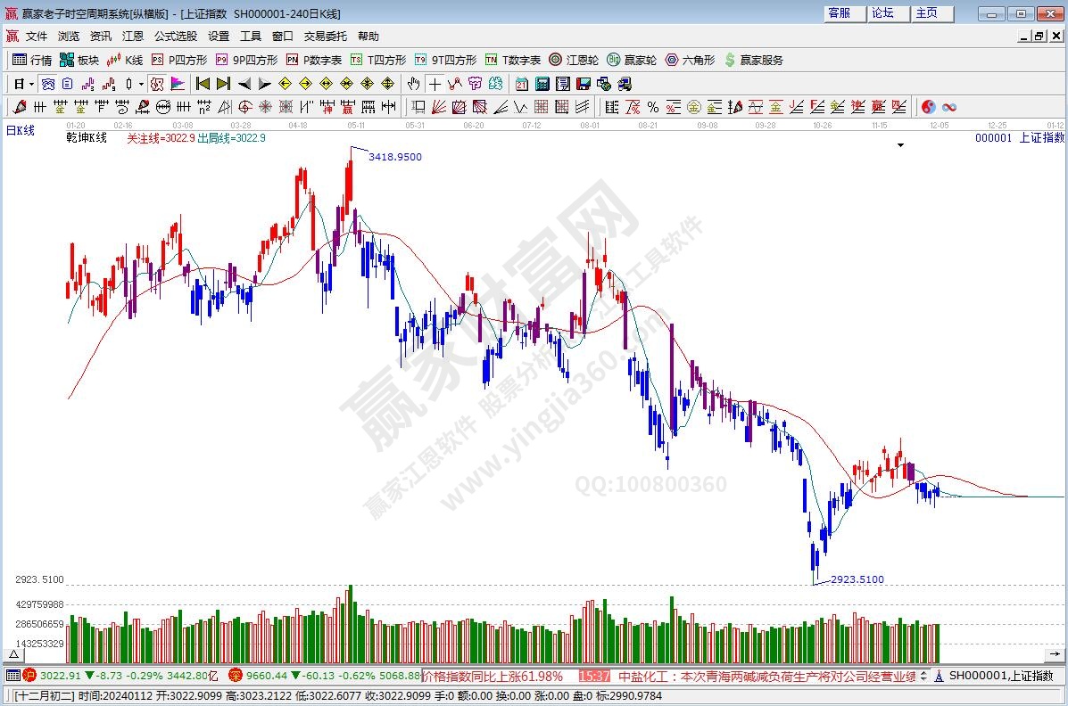Open the 行情 market quotes view
Image resolution: width=1068 pixels, height=706 pixels.
point(31,60)
